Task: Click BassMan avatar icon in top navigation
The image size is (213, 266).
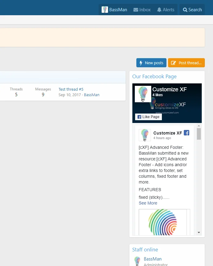Action: [105, 10]
